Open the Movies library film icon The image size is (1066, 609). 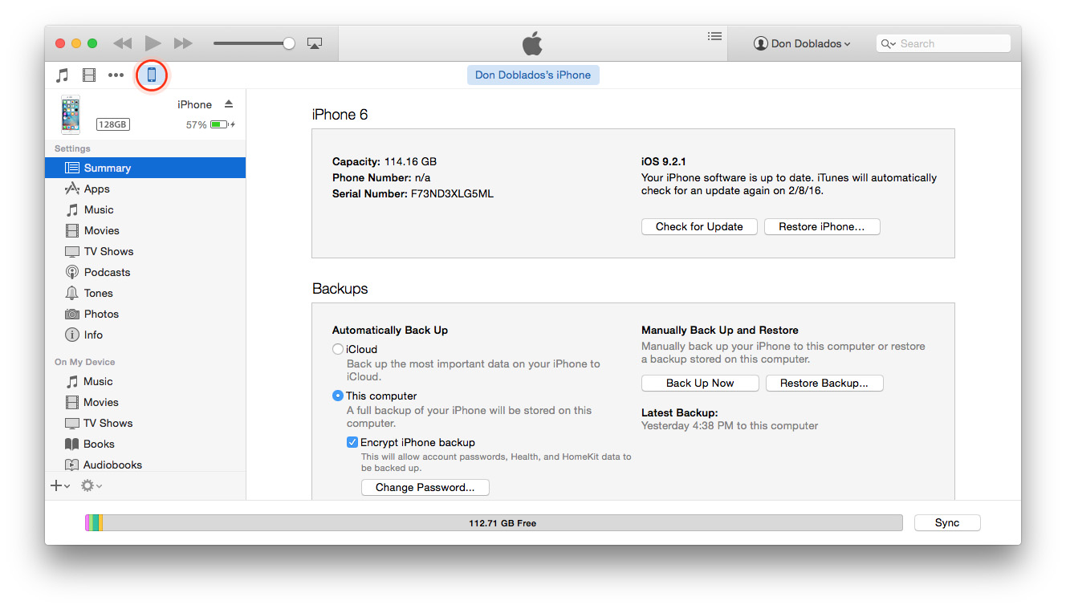click(x=89, y=75)
